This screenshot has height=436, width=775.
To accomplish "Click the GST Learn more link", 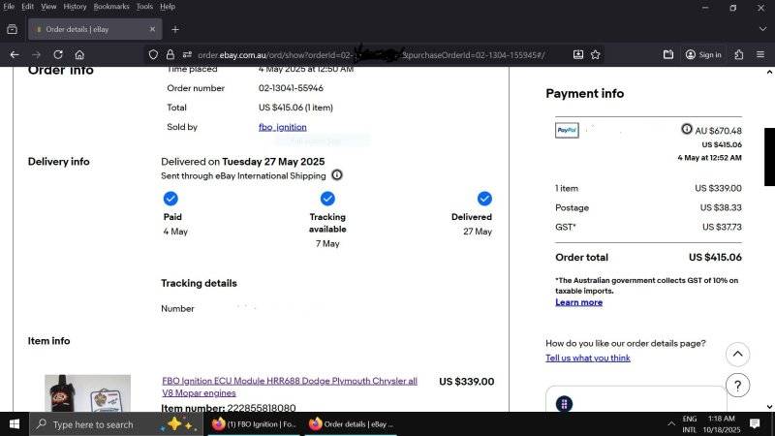I will [x=578, y=302].
